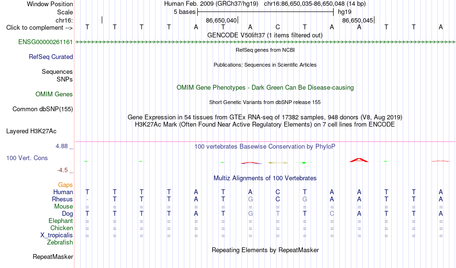Select the RepeatMasker track label
Image resolution: width=456 pixels, height=268 pixels.
(53, 257)
